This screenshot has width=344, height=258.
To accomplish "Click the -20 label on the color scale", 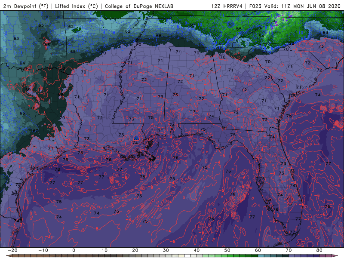I will pos(12,250).
